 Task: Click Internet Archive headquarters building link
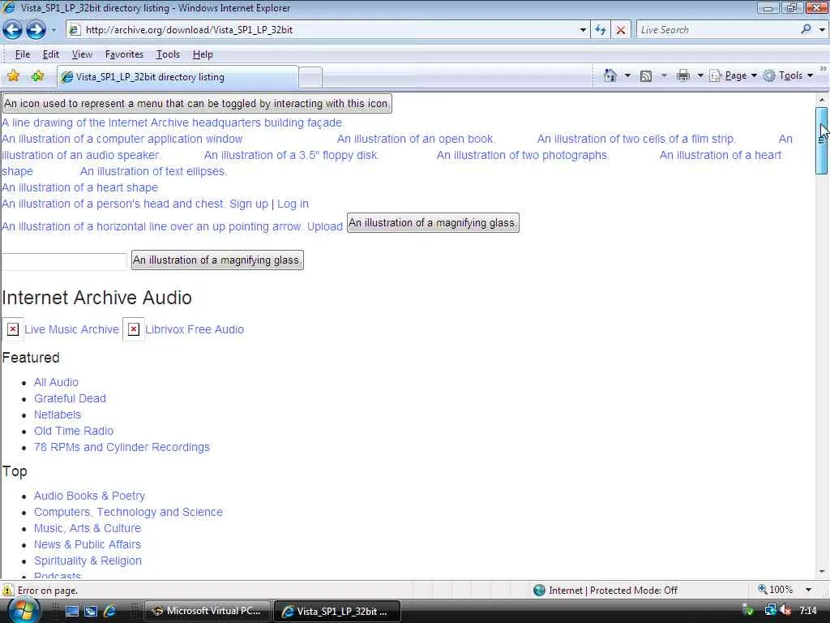(173, 122)
